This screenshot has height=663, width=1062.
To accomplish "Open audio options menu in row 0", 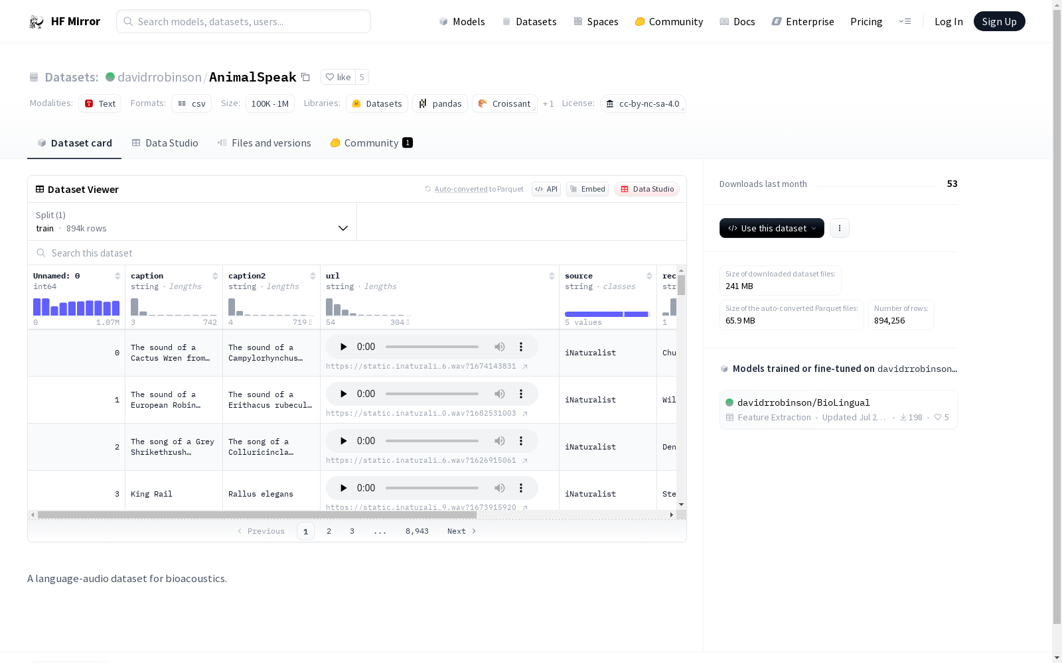I will pos(521,347).
